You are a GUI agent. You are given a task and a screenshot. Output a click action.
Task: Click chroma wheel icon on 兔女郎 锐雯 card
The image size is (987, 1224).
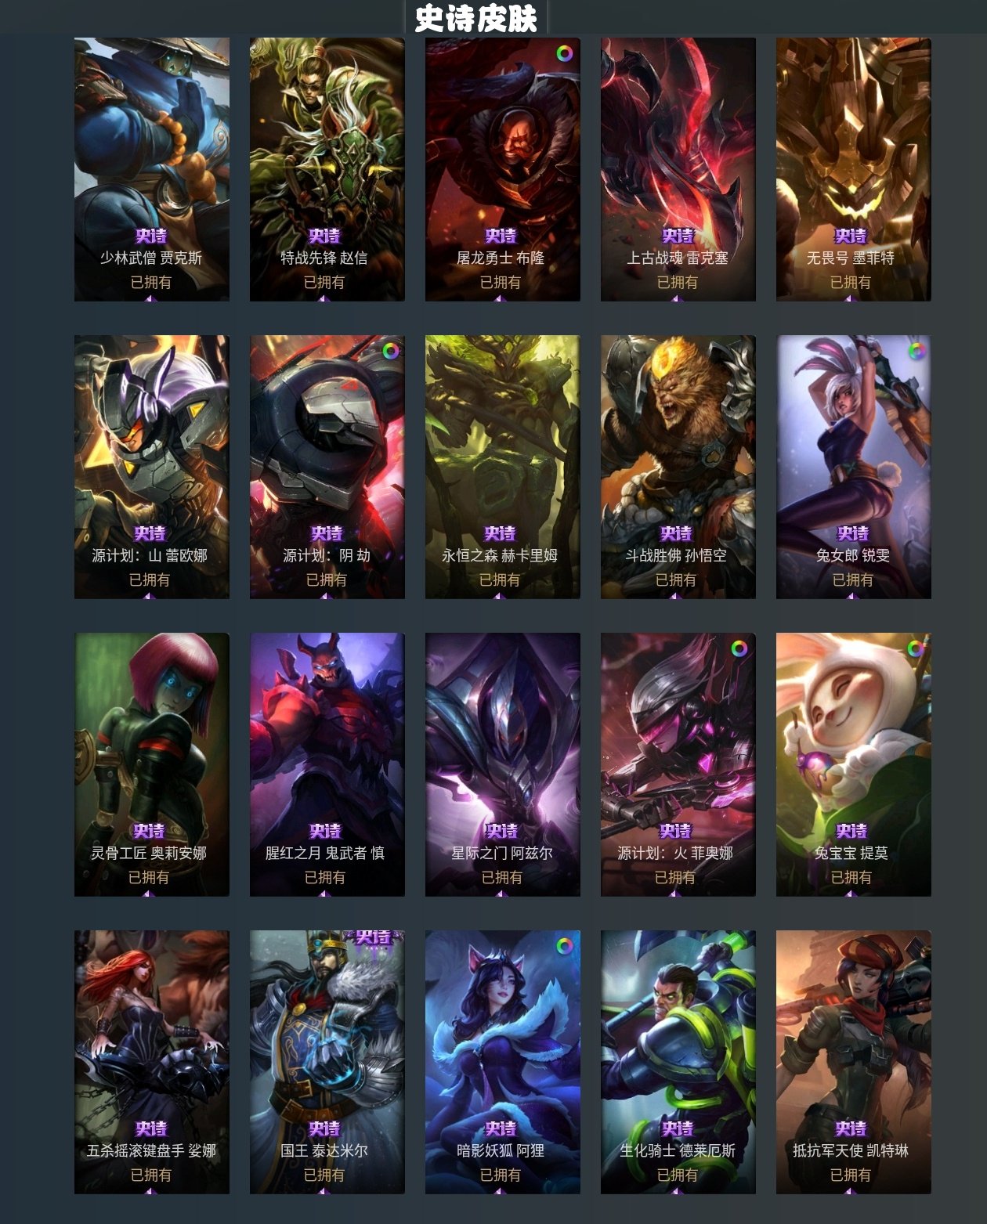point(916,351)
